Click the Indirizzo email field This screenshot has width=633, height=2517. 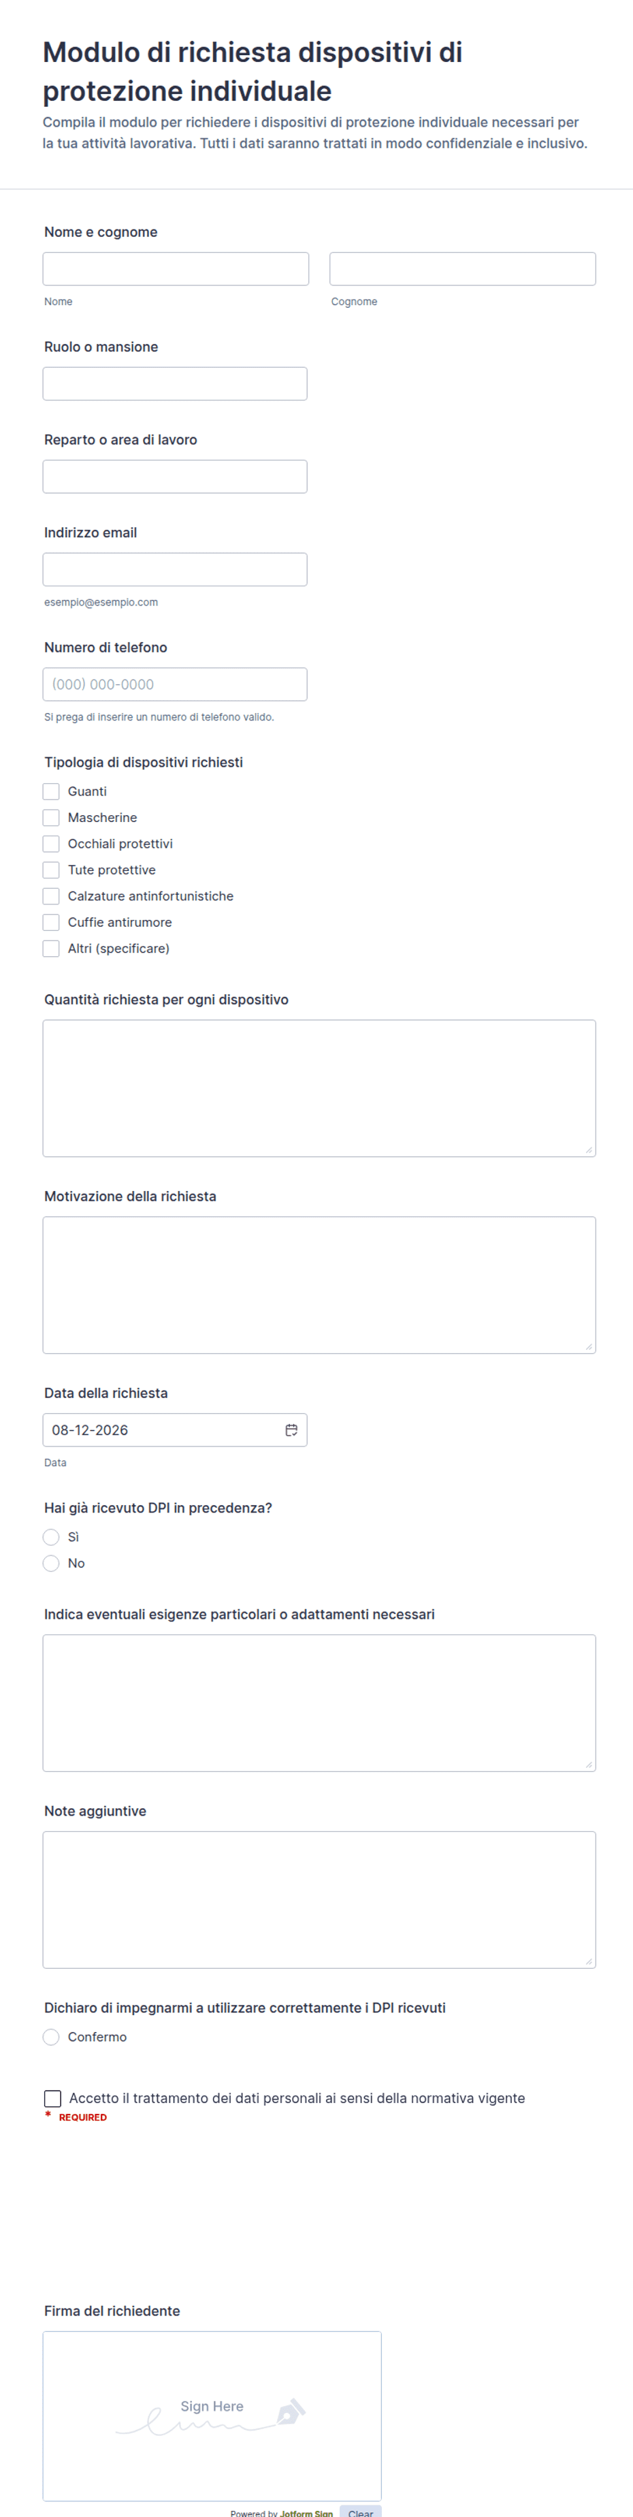175,569
